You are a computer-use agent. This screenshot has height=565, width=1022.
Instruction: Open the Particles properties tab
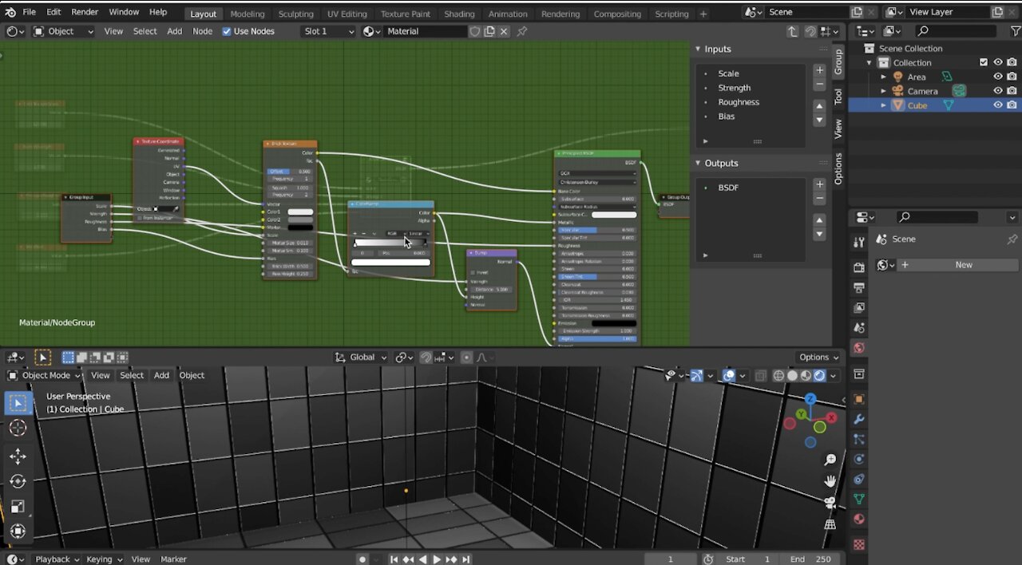[859, 439]
